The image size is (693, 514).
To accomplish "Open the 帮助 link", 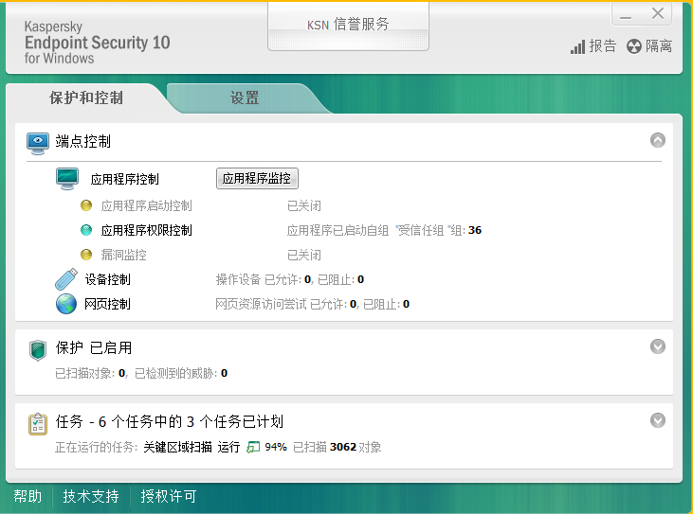I will pyautogui.click(x=27, y=496).
